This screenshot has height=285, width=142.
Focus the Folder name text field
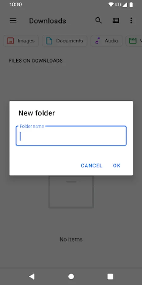click(x=71, y=136)
